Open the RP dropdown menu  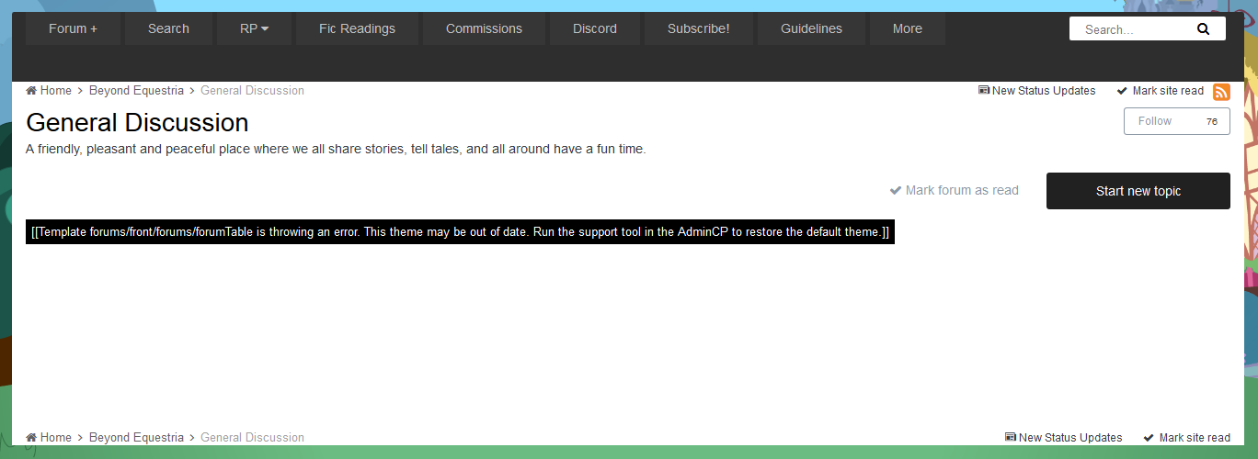point(254,28)
